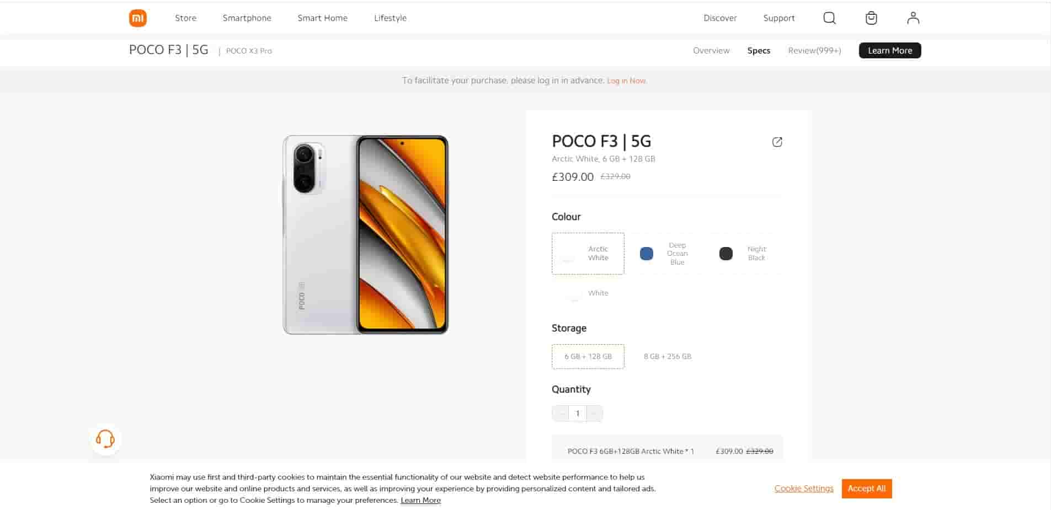Image resolution: width=1051 pixels, height=510 pixels.
Task: Increase quantity with the plus stepper
Action: coord(594,413)
